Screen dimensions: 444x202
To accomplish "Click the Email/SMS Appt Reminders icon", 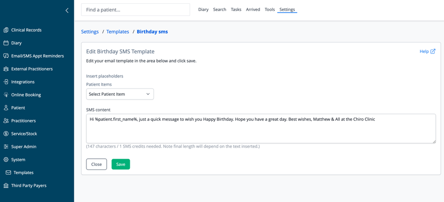I will 6,56.
